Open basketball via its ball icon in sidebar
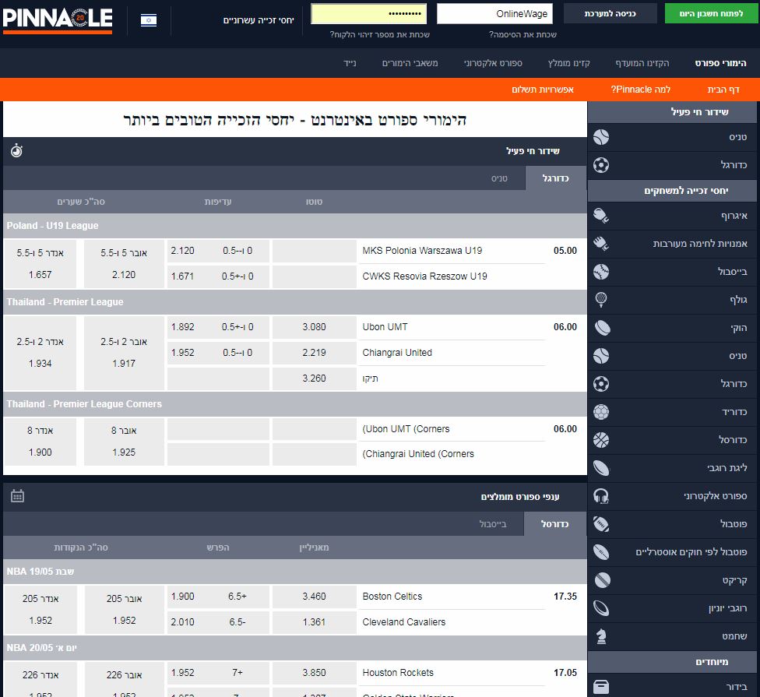This screenshot has width=760, height=697. pos(600,440)
